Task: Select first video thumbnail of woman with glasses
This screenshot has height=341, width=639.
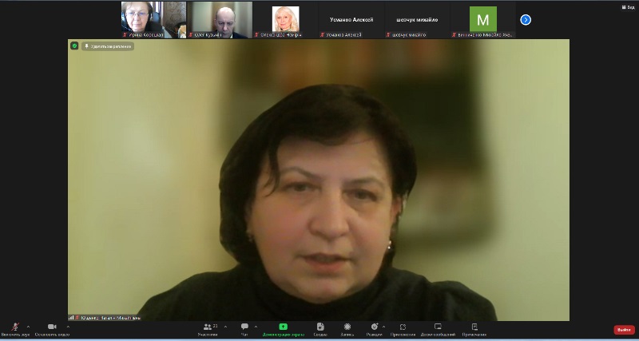Action: (x=153, y=20)
